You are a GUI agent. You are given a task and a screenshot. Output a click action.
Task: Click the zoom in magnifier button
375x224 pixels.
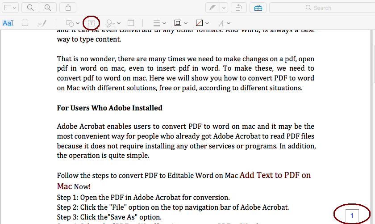48,8
